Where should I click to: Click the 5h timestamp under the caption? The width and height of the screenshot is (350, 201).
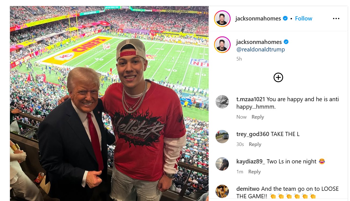tap(239, 59)
